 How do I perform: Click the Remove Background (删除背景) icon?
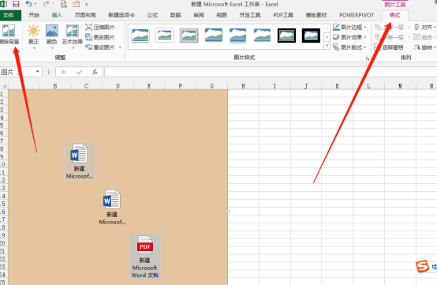(9, 34)
